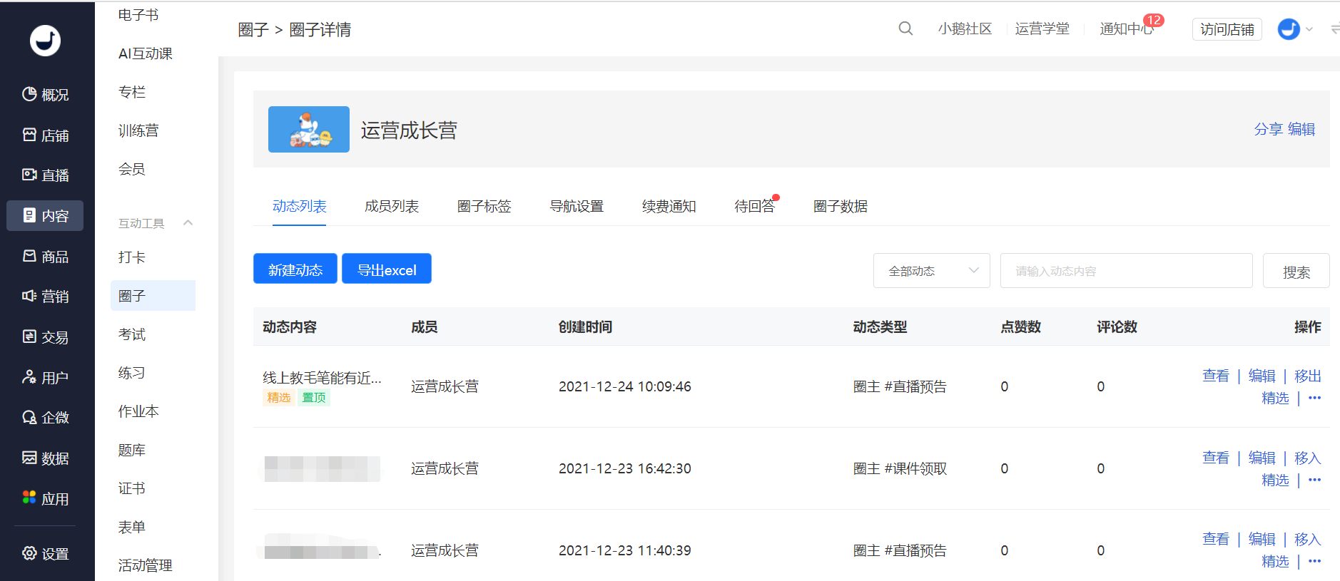This screenshot has height=581, width=1340.
Task: Focus the 请输入动态内容 search field
Action: [x=1126, y=271]
